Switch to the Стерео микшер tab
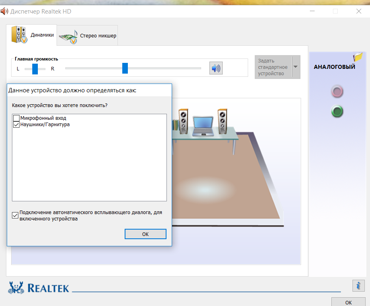The image size is (370, 306). tap(87, 35)
